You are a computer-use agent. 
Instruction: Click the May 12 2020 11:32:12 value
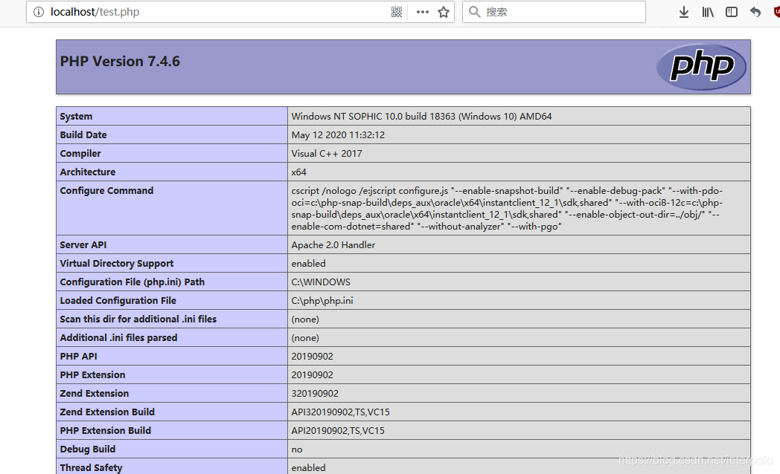click(338, 135)
